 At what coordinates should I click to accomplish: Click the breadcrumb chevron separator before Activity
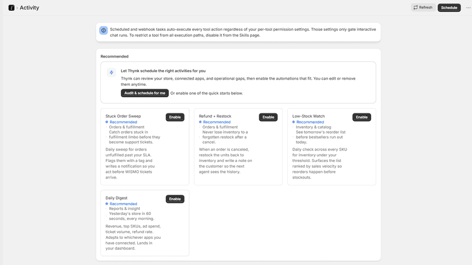17,8
